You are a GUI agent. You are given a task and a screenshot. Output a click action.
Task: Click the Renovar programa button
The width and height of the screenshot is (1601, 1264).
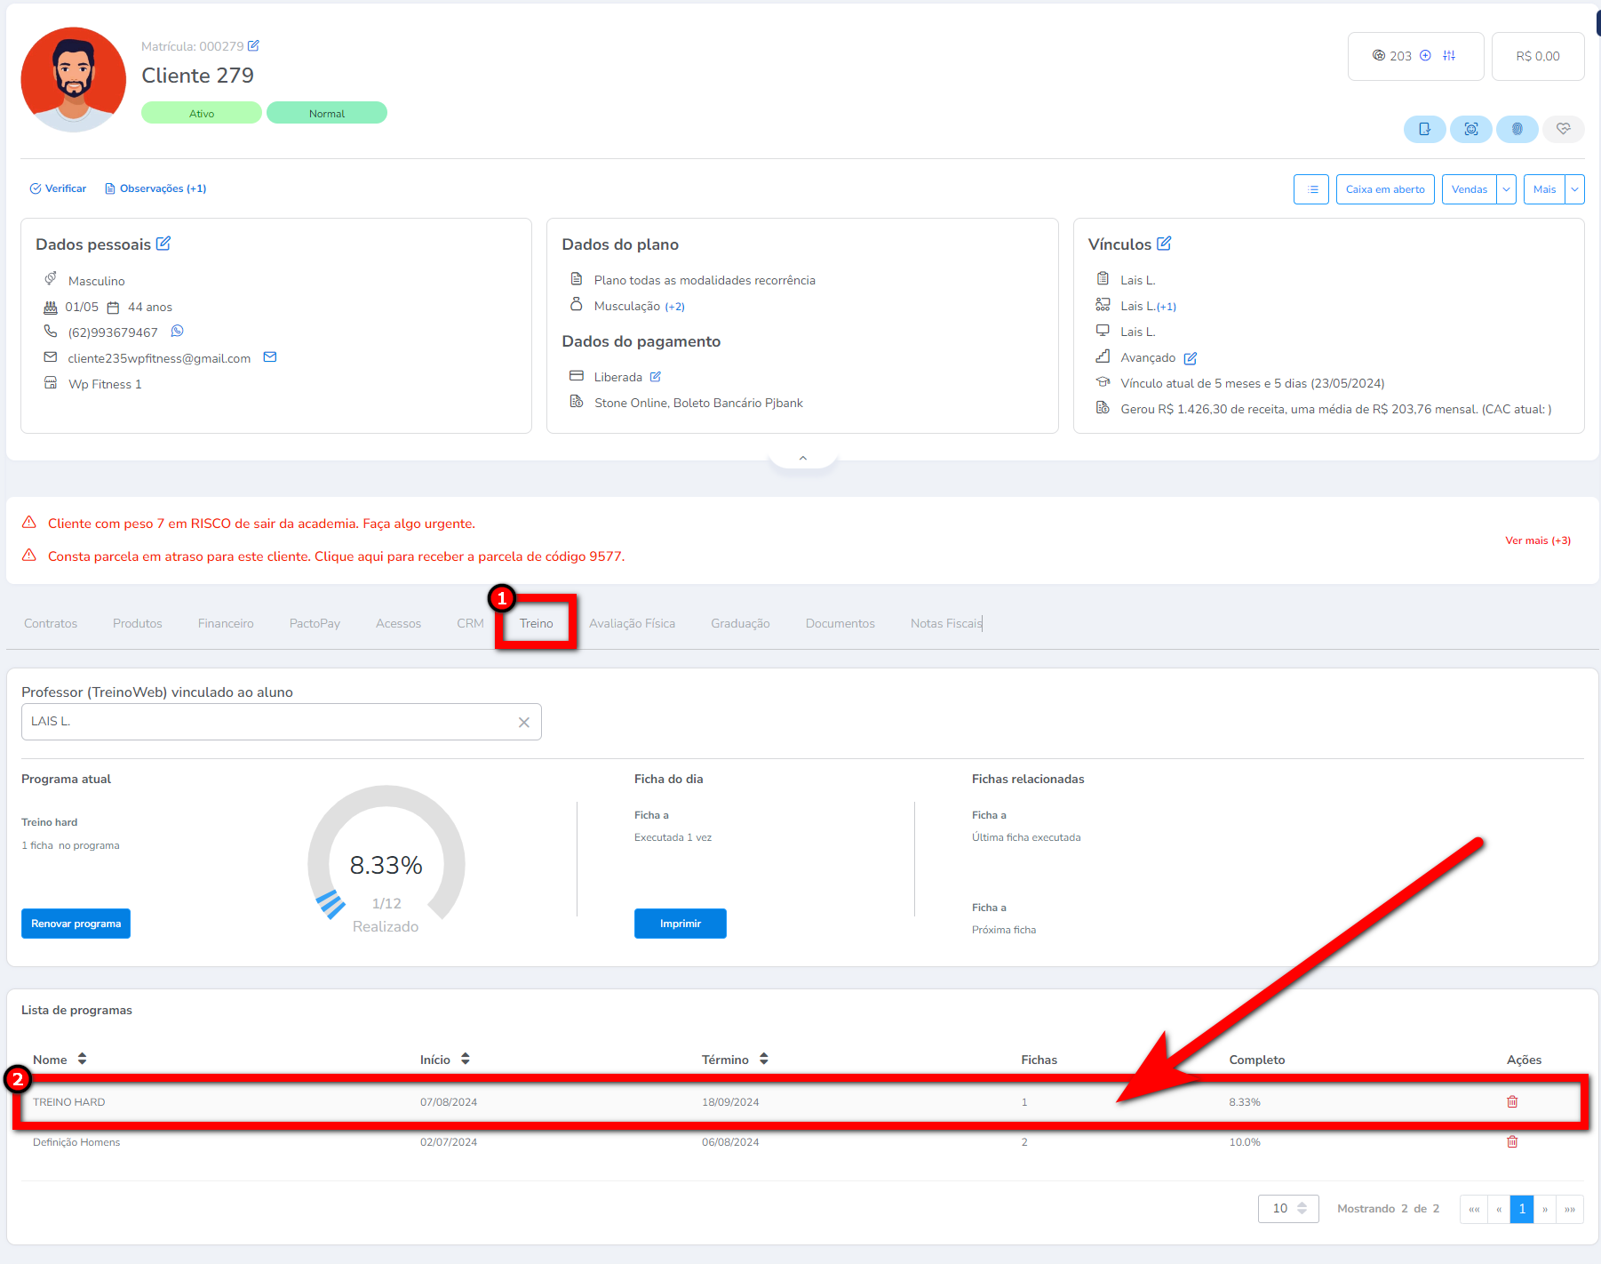(76, 924)
